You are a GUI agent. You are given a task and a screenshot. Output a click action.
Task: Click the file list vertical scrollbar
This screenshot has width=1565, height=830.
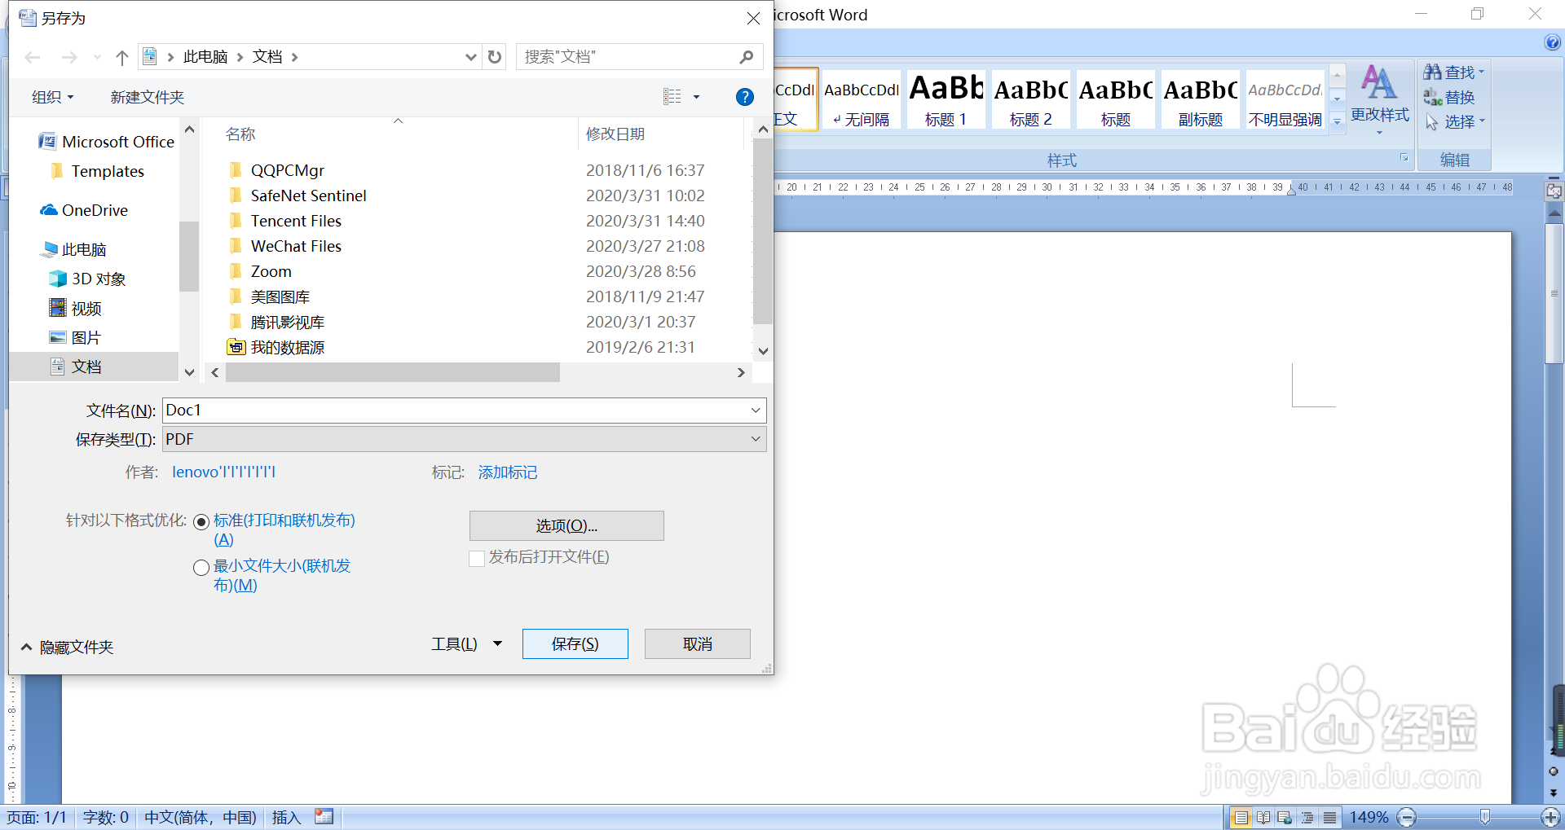pyautogui.click(x=762, y=231)
